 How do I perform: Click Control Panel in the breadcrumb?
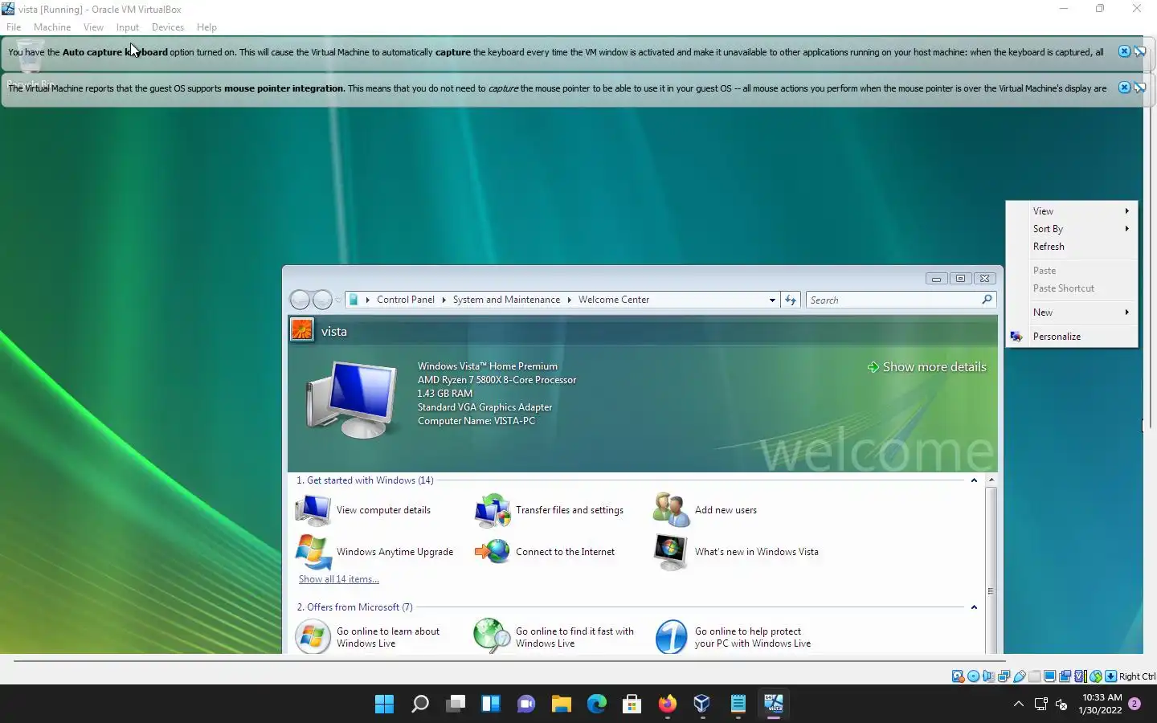(x=406, y=300)
